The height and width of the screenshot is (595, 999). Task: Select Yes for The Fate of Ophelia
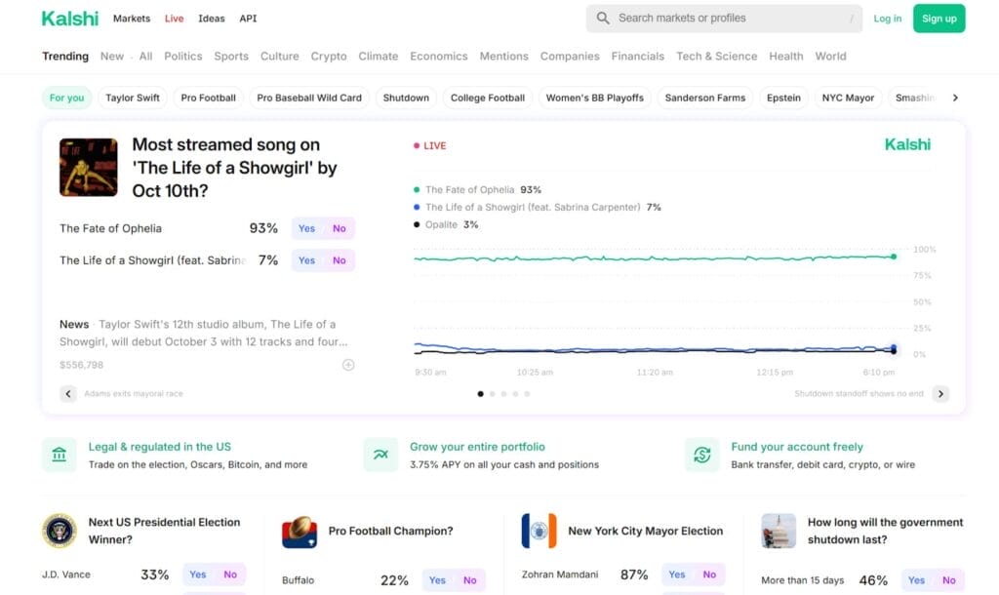(306, 228)
